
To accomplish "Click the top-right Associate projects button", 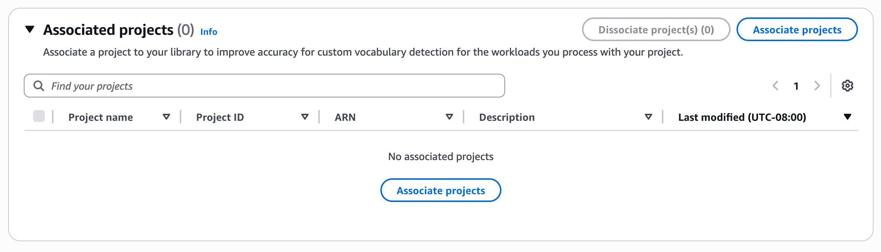I will point(797,29).
